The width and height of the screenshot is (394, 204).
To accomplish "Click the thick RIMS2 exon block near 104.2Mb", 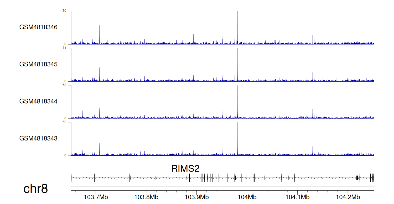I will [x=357, y=178].
